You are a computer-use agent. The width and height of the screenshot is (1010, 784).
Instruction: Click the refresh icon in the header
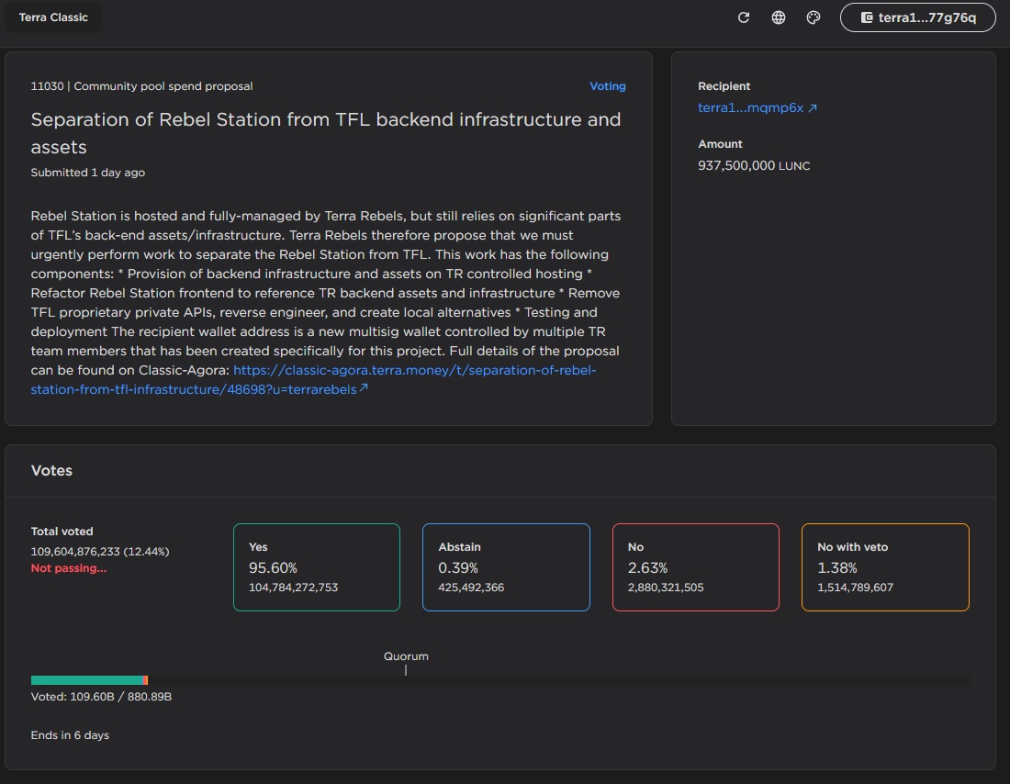click(x=744, y=17)
